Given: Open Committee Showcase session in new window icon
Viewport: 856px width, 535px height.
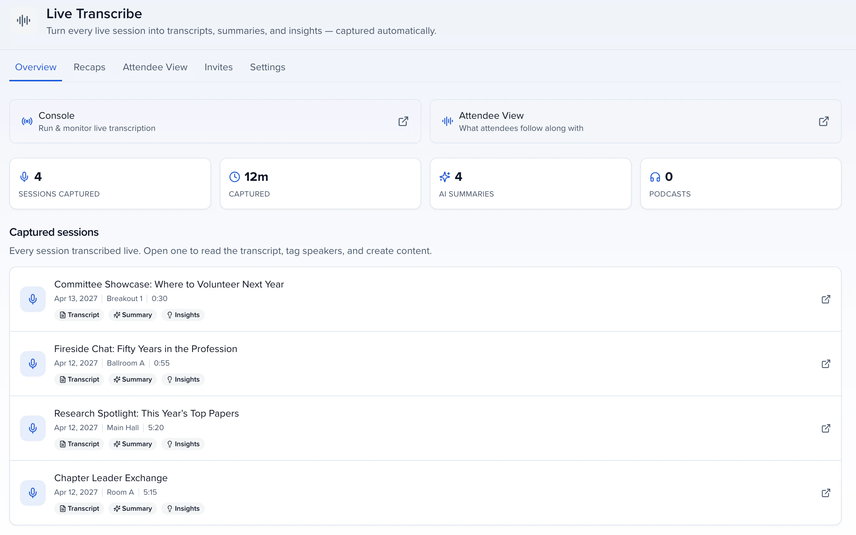Looking at the screenshot, I should coord(826,299).
